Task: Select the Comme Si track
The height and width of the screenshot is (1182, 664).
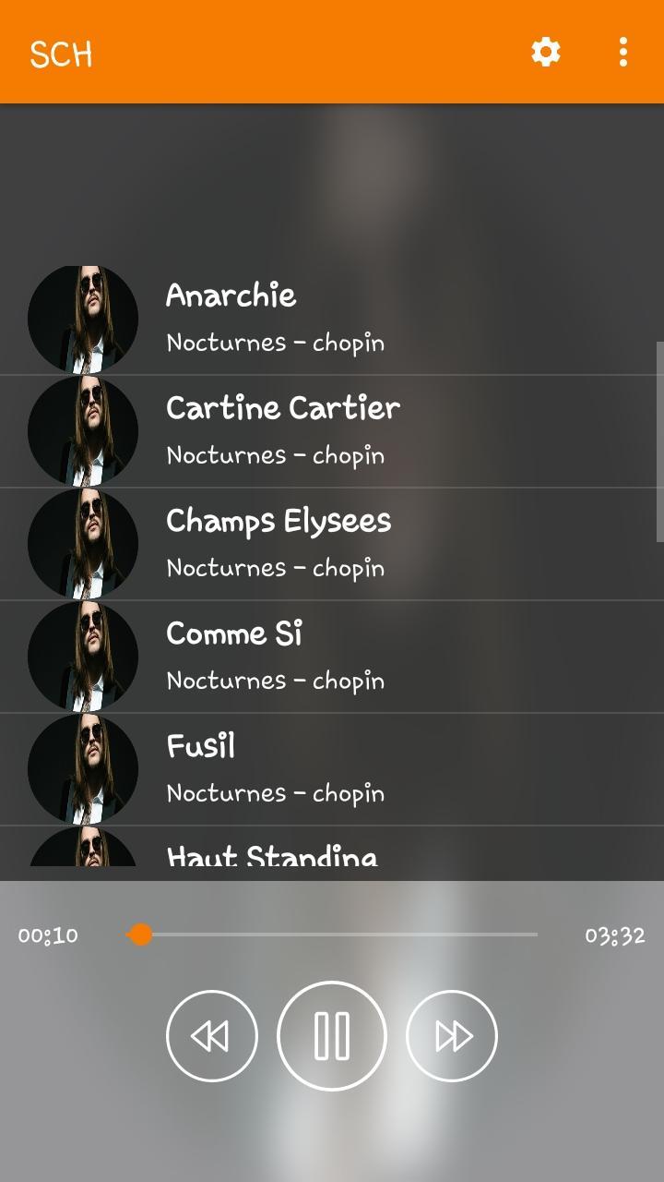Action: tap(332, 657)
